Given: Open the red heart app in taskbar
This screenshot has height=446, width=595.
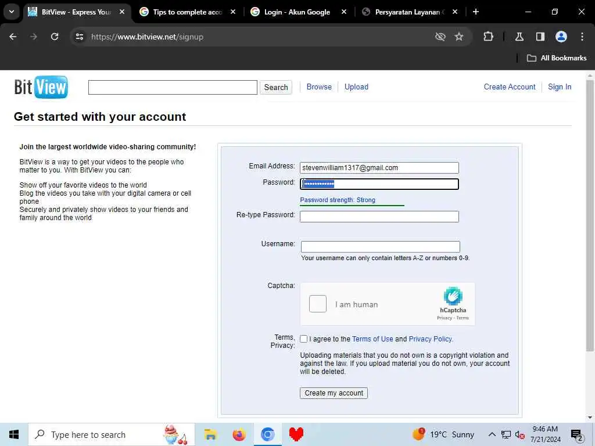Looking at the screenshot, I should (x=296, y=434).
